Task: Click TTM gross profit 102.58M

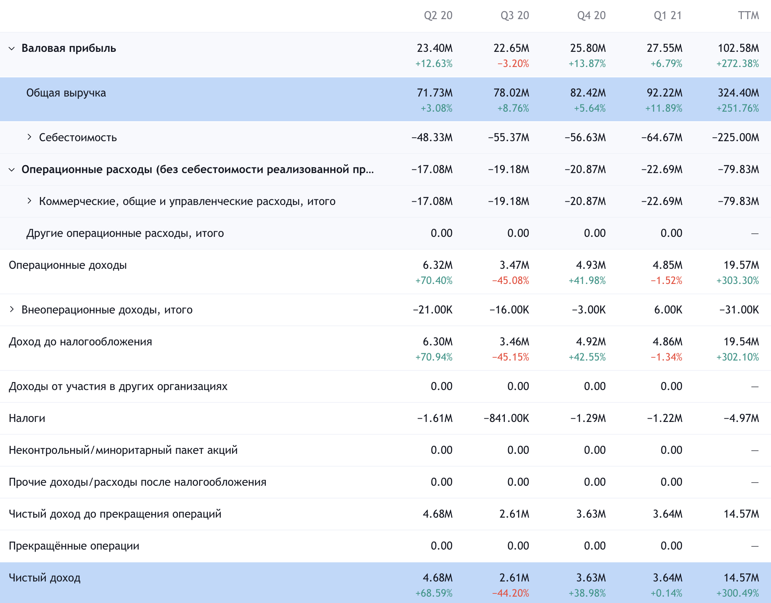Action: click(738, 48)
